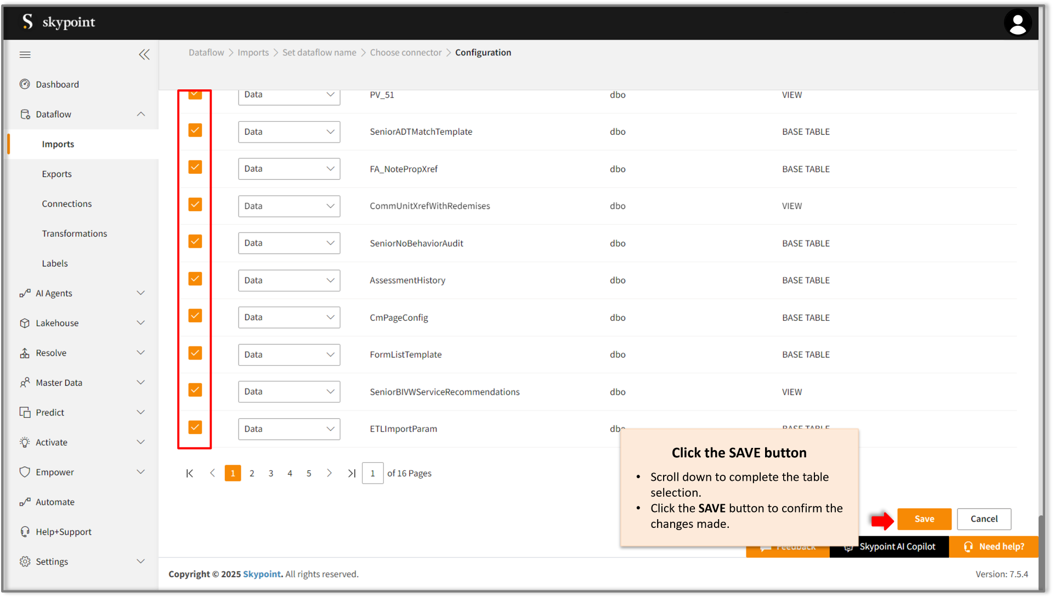Click the hamburger menu icon in sidebar

point(25,54)
